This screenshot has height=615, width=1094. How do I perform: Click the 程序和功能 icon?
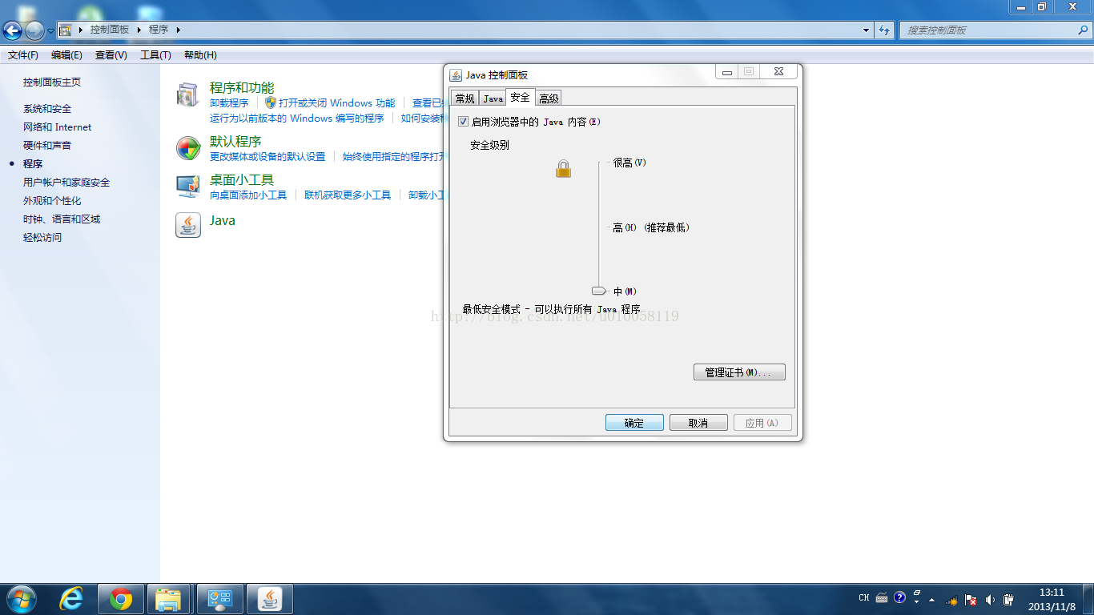(187, 94)
